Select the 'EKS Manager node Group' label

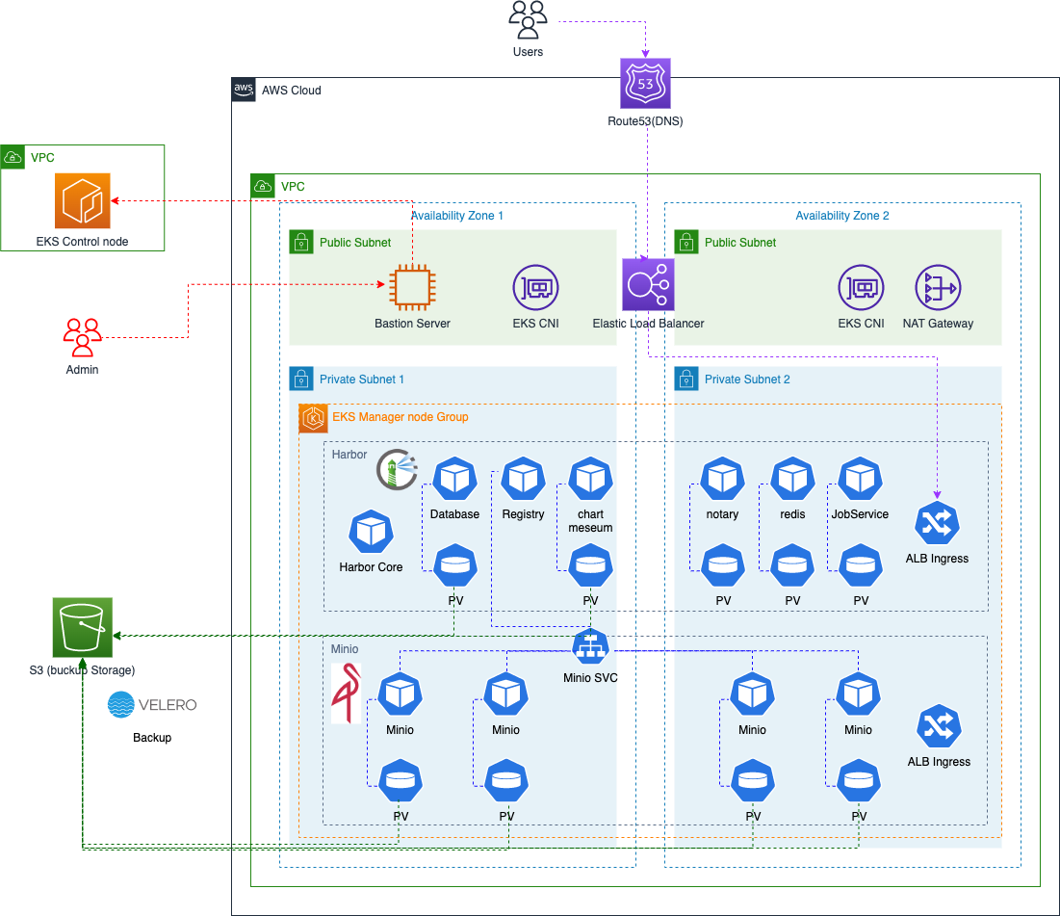point(401,417)
